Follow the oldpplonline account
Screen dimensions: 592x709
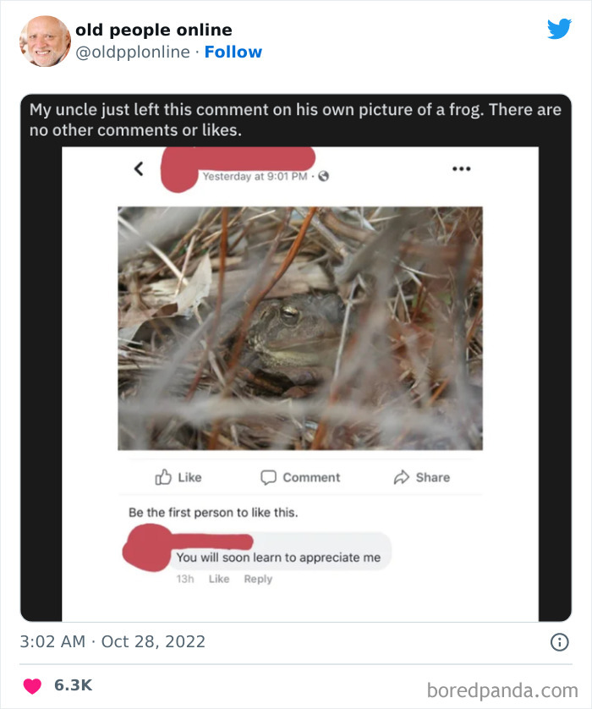pyautogui.click(x=233, y=52)
